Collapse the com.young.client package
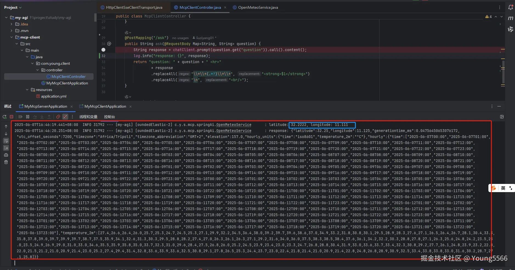 [x=32, y=63]
